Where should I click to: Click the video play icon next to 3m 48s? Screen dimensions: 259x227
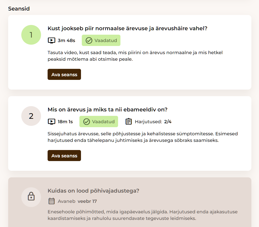pyautogui.click(x=51, y=40)
